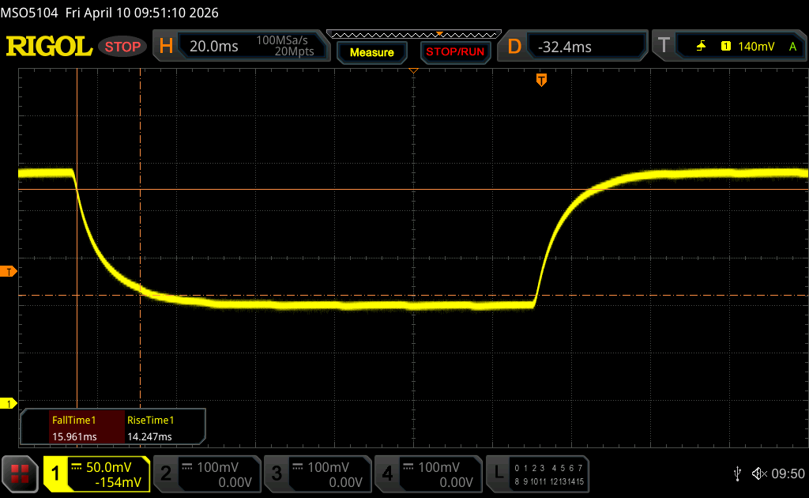Select channel 1 ground offset marker
Viewport: 809px width, 498px height.
pyautogui.click(x=9, y=404)
